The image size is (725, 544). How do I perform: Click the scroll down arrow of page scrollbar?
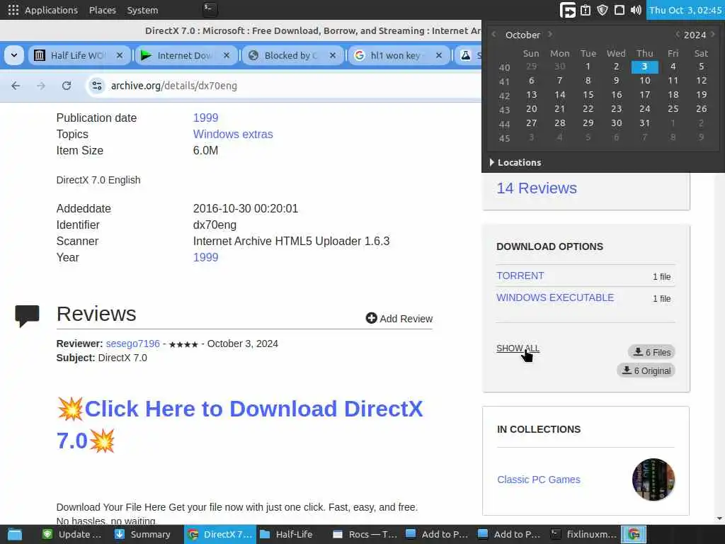(719, 519)
